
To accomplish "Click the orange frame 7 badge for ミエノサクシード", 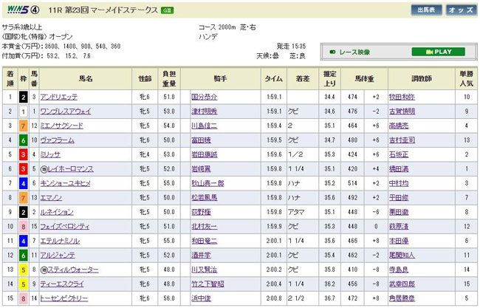I will [x=23, y=126].
